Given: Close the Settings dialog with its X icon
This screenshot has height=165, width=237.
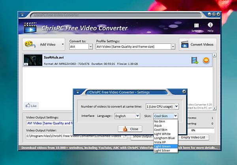Looking at the screenshot, I should (x=184, y=92).
